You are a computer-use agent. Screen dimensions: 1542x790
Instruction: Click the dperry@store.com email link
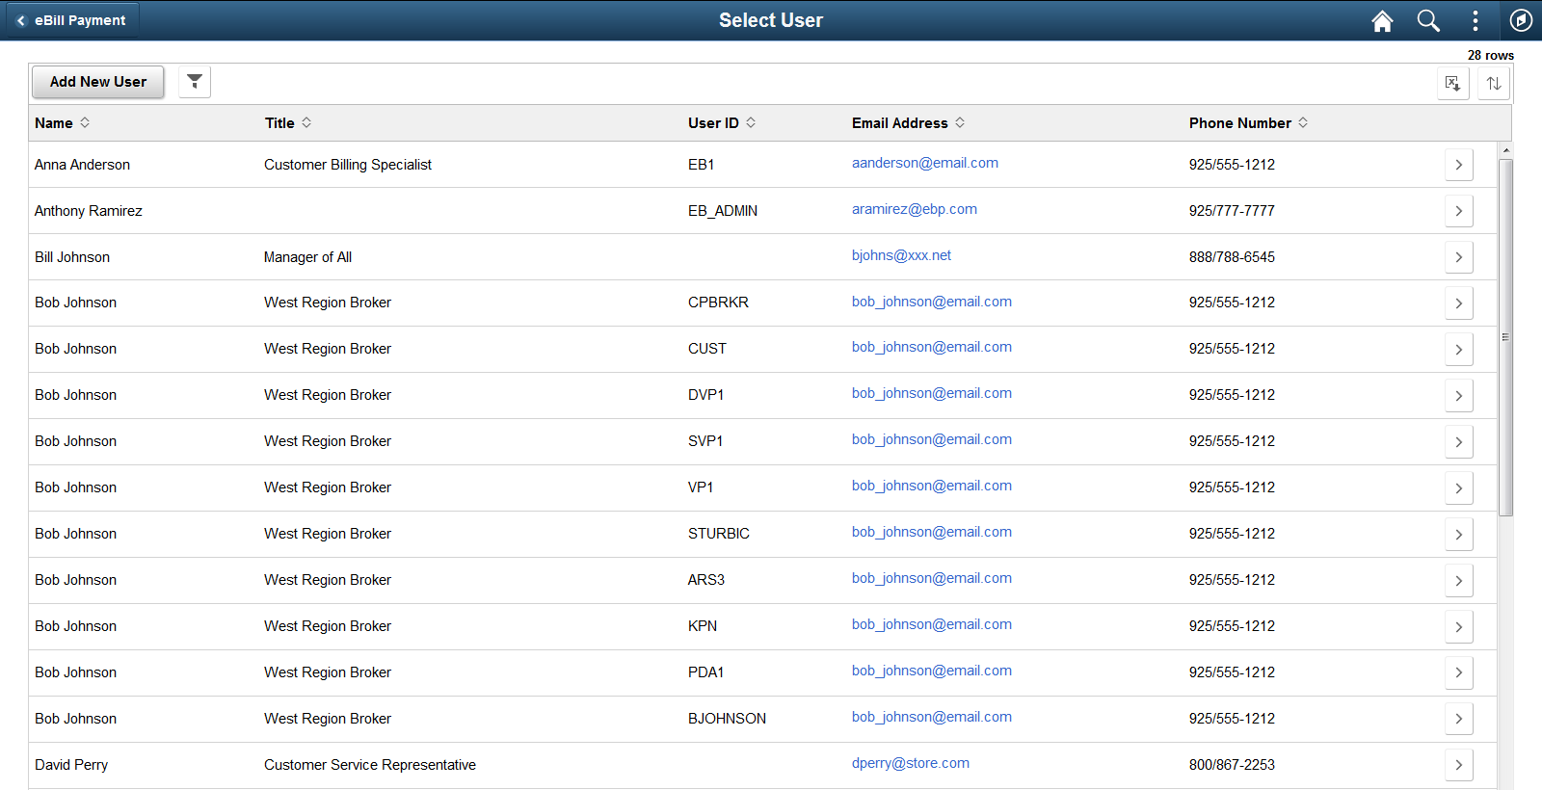coord(911,763)
